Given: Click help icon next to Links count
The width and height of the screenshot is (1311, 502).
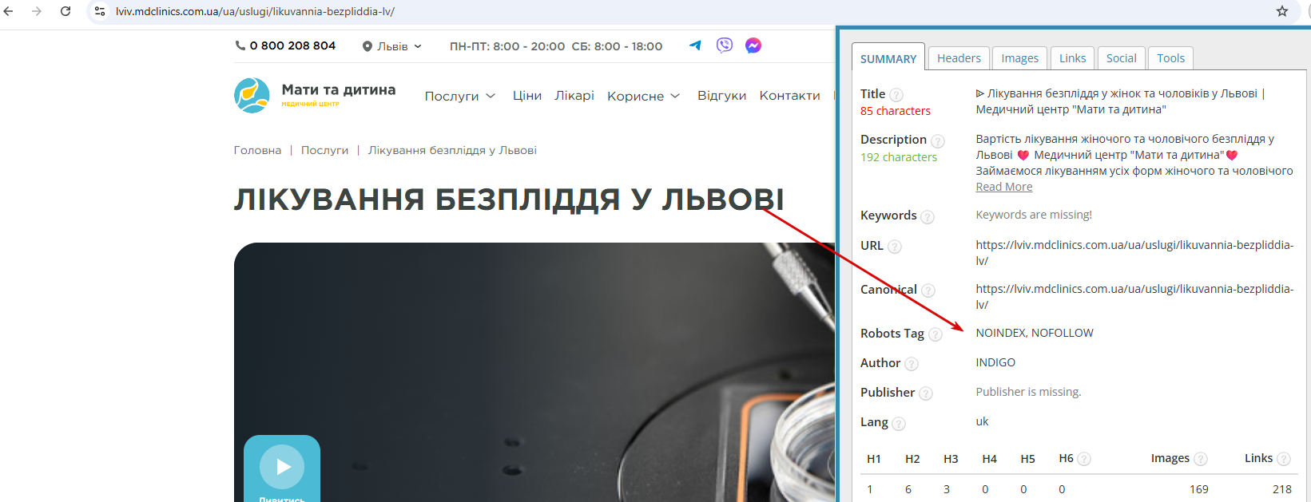Looking at the screenshot, I should 1284,459.
